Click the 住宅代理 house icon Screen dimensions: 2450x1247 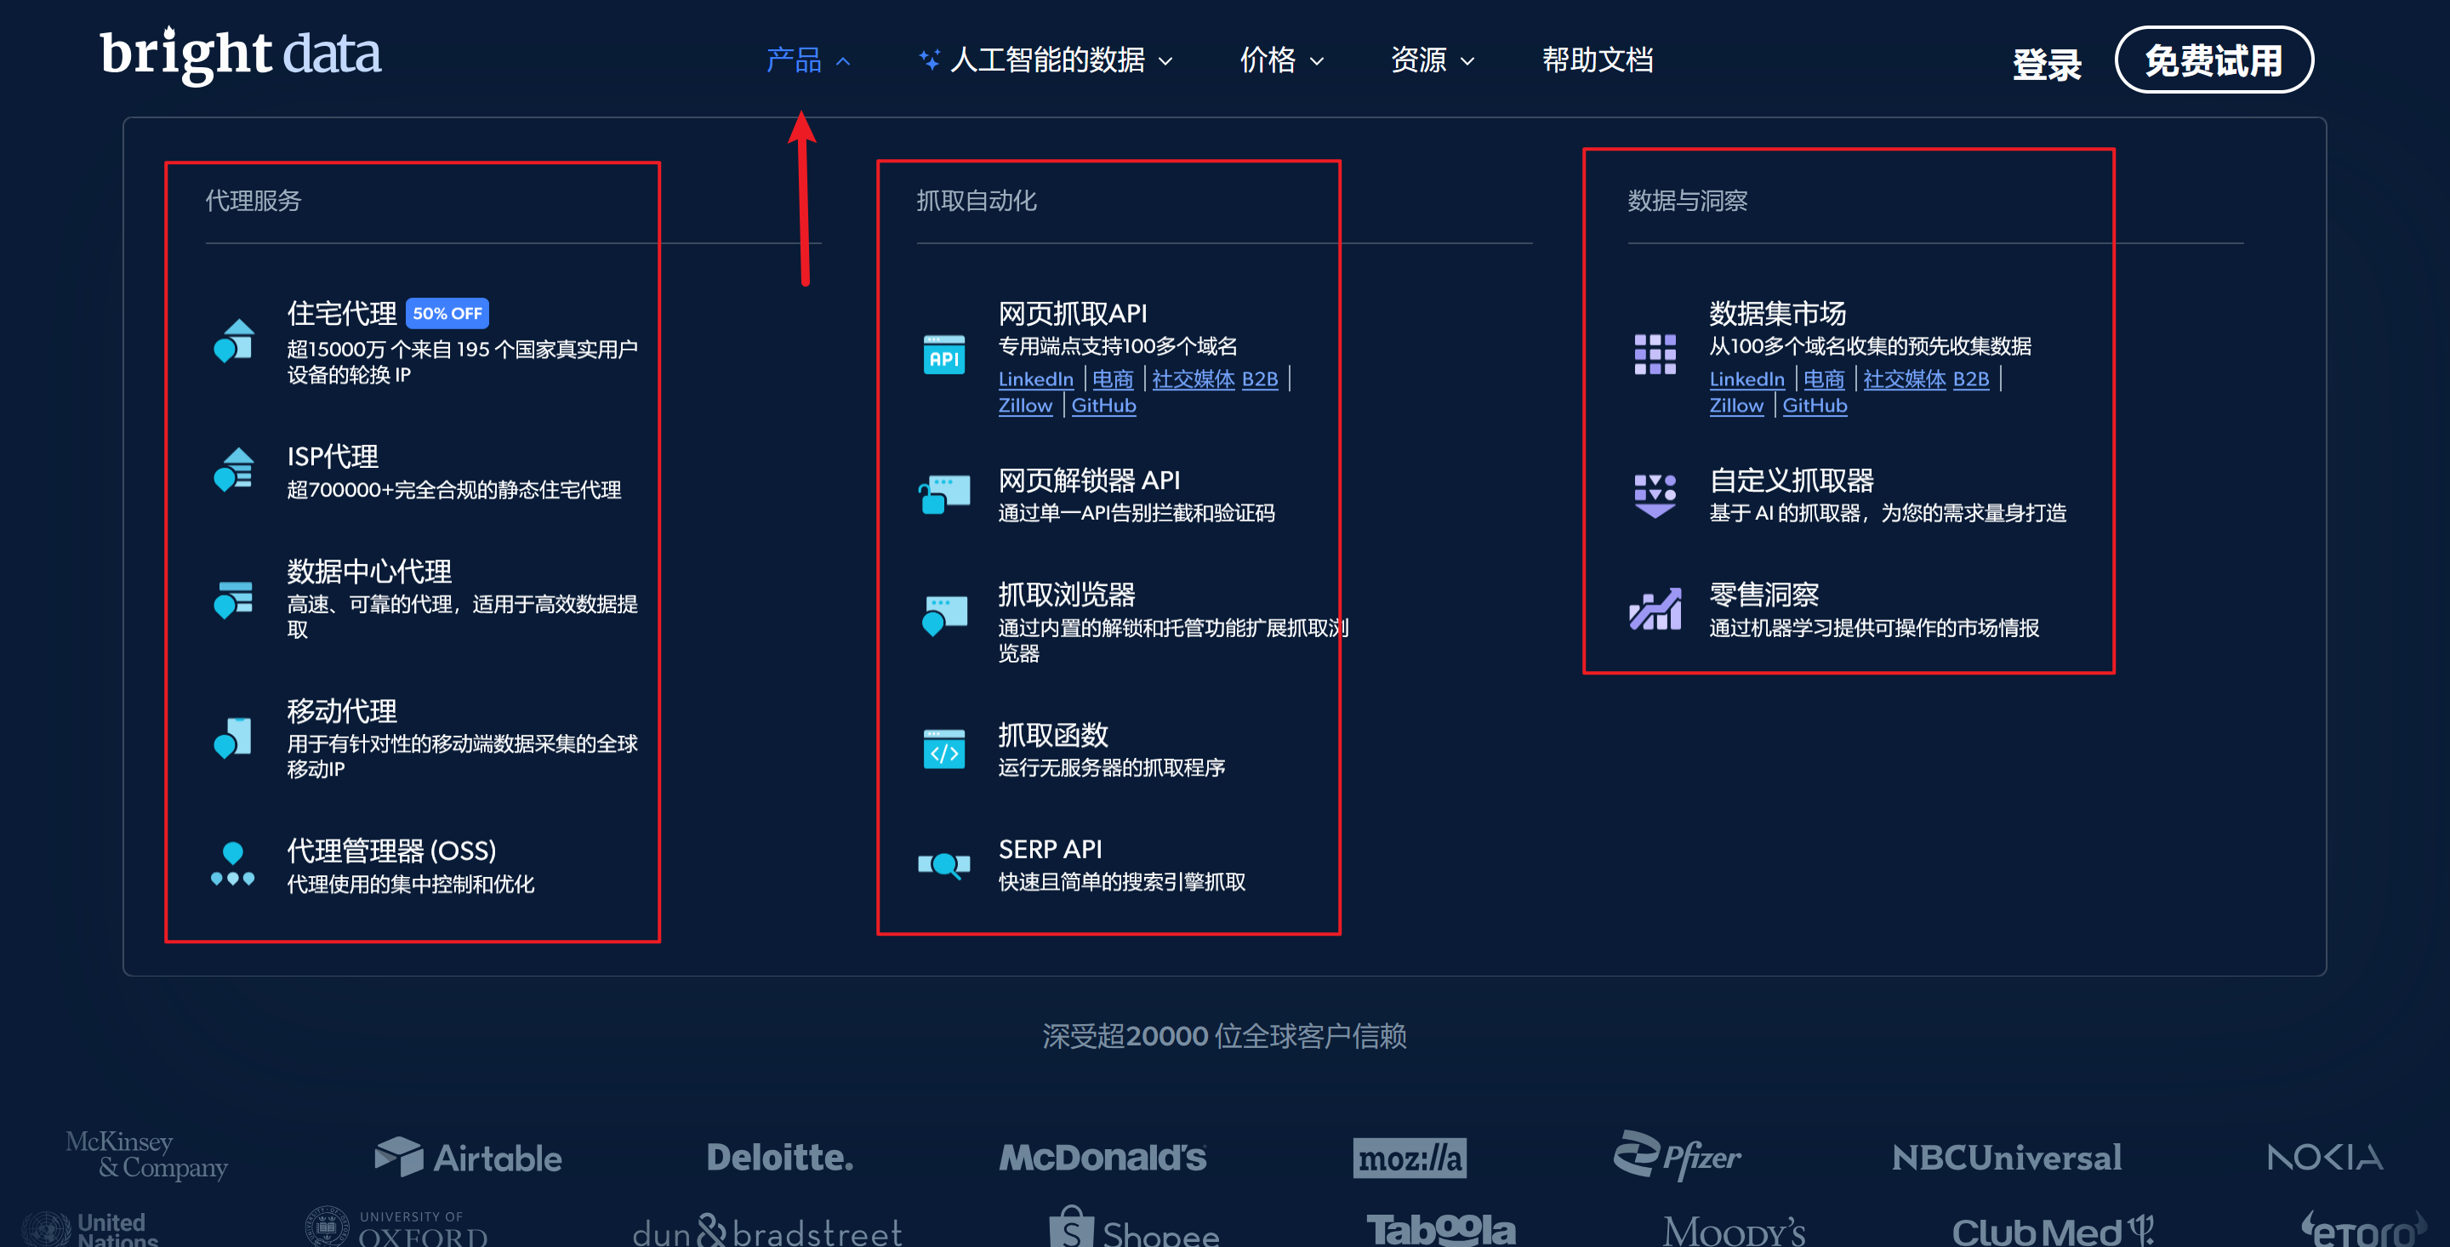click(234, 339)
